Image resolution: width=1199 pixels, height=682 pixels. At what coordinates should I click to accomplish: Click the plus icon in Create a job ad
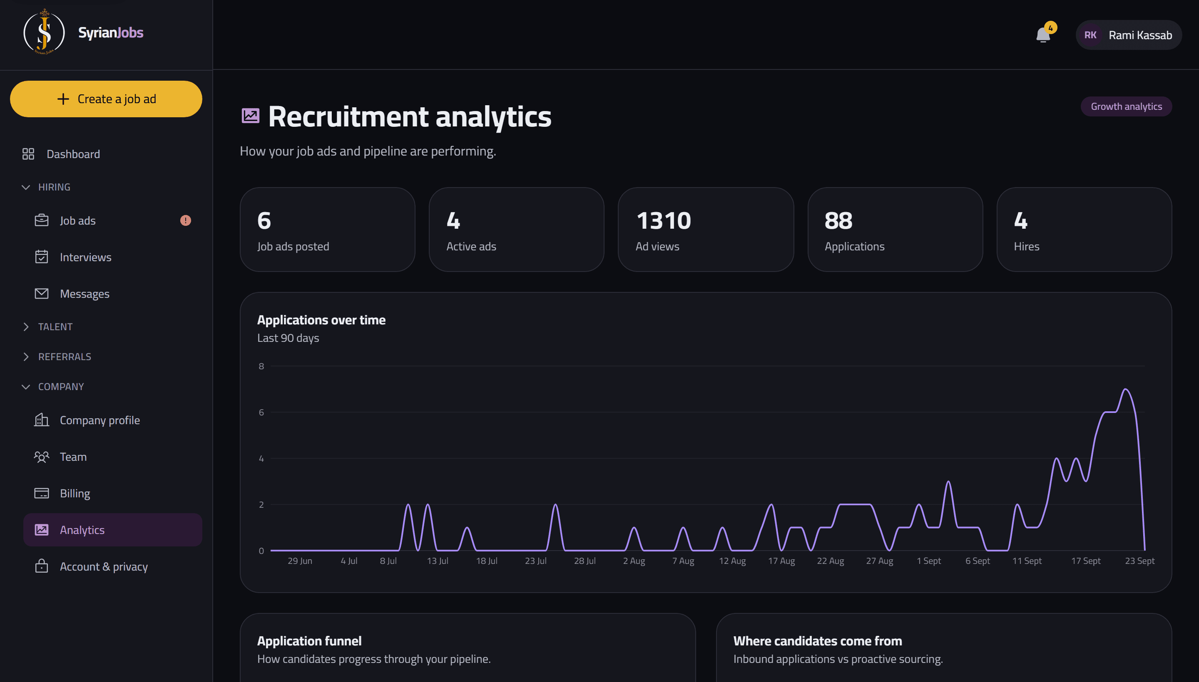(63, 99)
